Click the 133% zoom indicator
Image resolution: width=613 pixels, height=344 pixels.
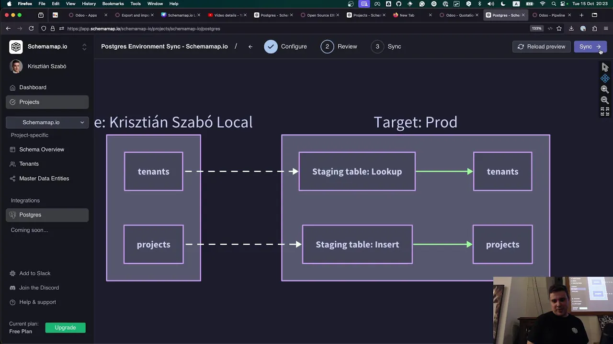(x=536, y=29)
